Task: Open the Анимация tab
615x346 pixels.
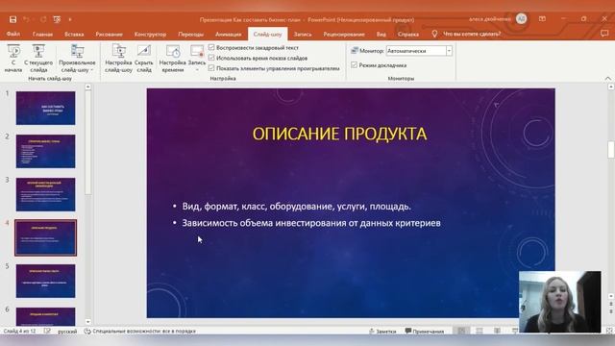Action: (229, 35)
